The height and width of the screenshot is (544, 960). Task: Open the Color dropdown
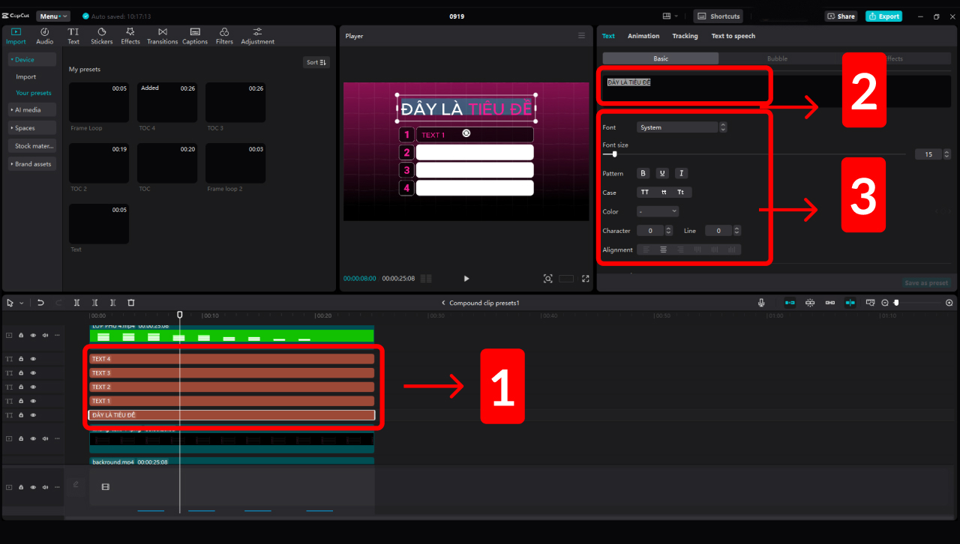(x=658, y=211)
